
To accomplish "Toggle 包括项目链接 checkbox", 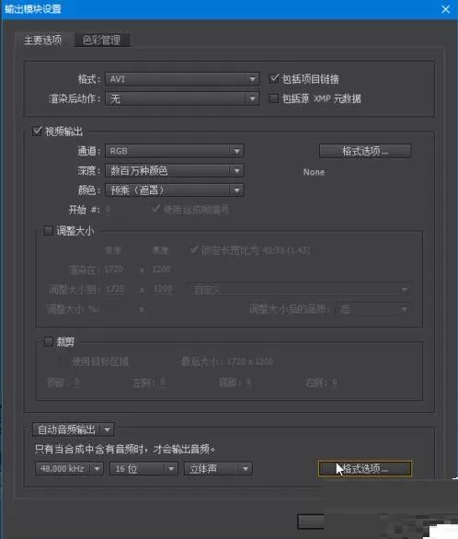I will (274, 79).
